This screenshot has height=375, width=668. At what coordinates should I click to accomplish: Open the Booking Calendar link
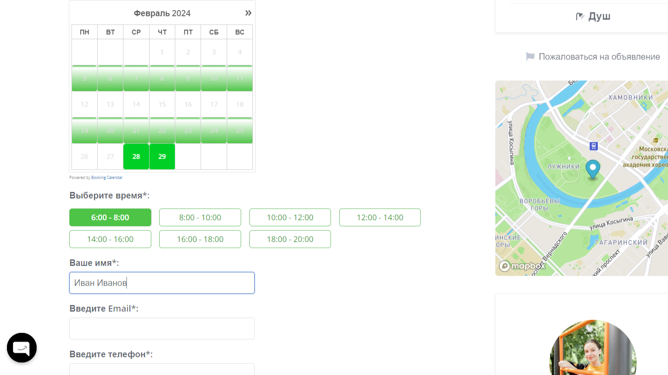tap(107, 177)
